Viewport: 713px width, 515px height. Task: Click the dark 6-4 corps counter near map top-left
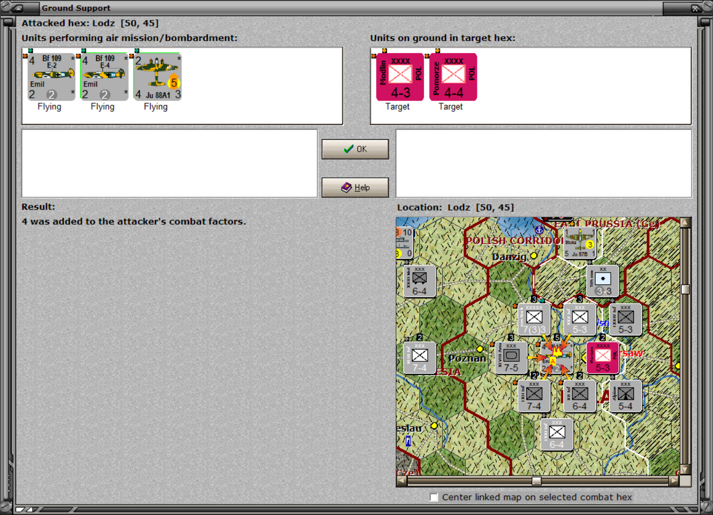[420, 281]
